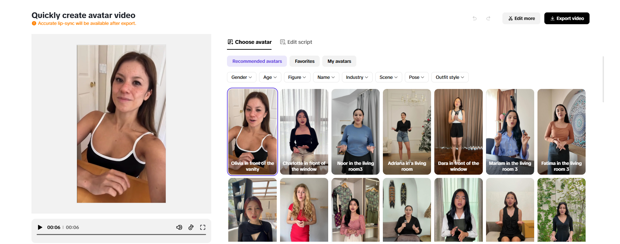Select the Recommended avatars tab
This screenshot has height=244, width=620.
(x=257, y=61)
